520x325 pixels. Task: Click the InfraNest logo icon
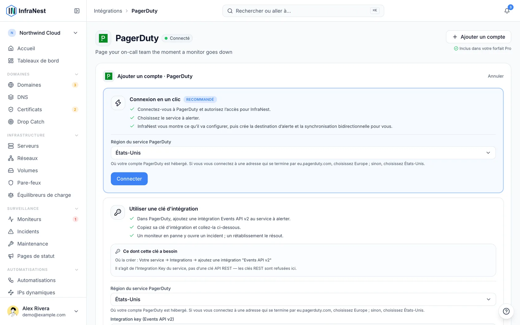pos(11,11)
